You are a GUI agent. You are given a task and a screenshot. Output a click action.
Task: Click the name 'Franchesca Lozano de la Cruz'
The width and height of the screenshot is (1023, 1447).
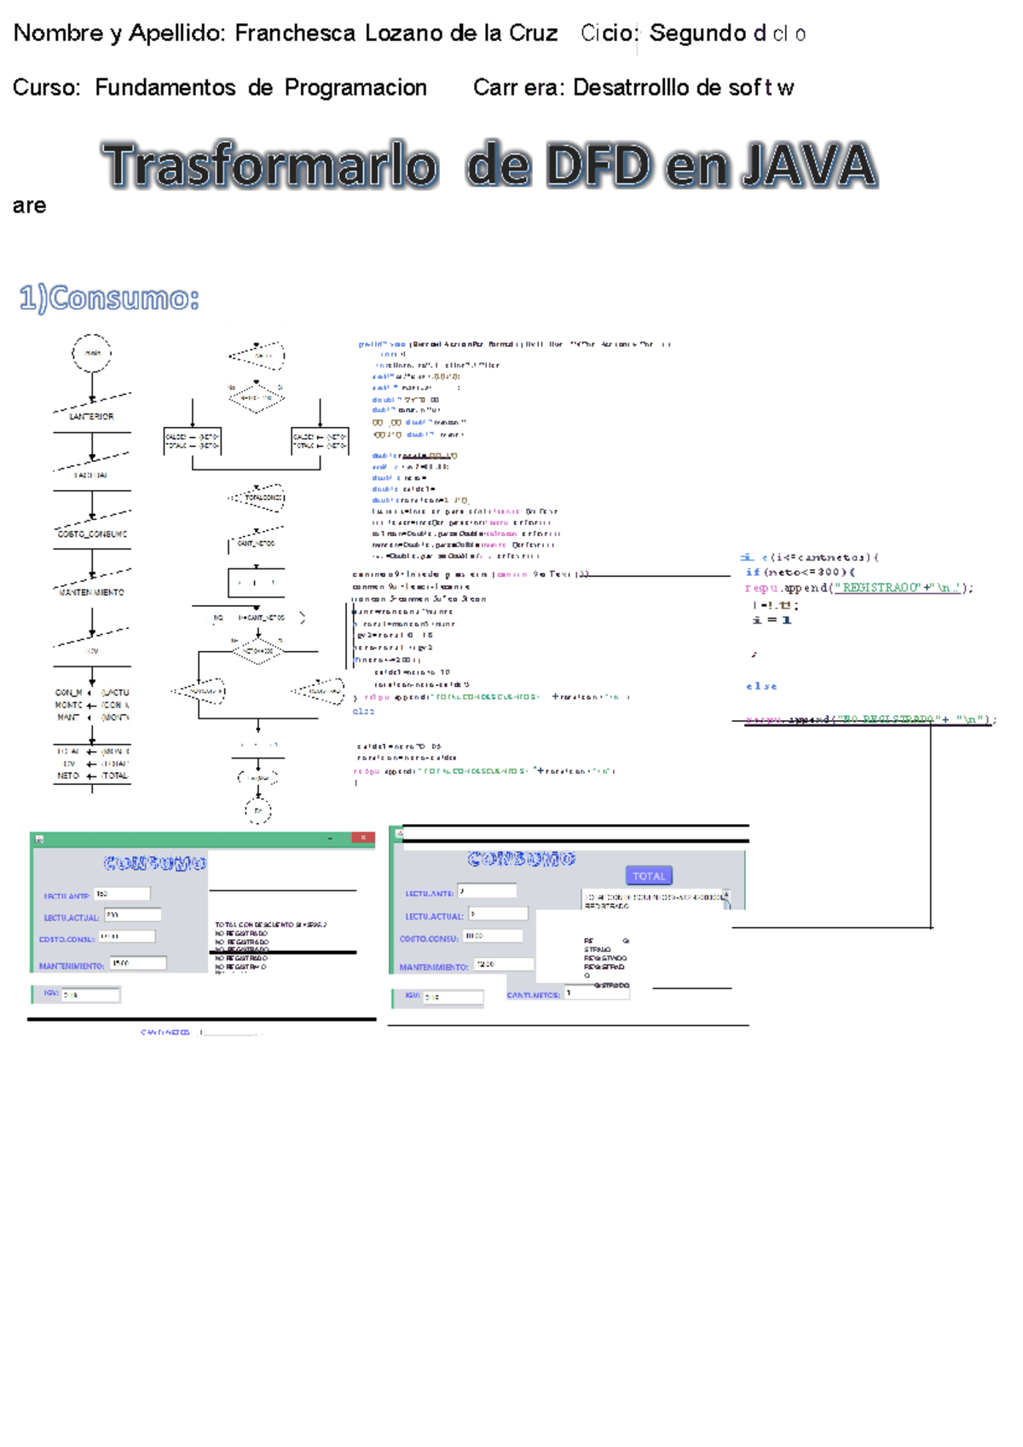396,33
